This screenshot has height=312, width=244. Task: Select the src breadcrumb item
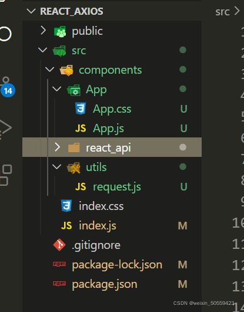(222, 12)
